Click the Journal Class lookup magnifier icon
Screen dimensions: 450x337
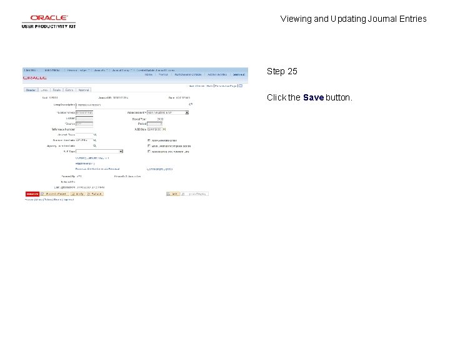pos(95,135)
